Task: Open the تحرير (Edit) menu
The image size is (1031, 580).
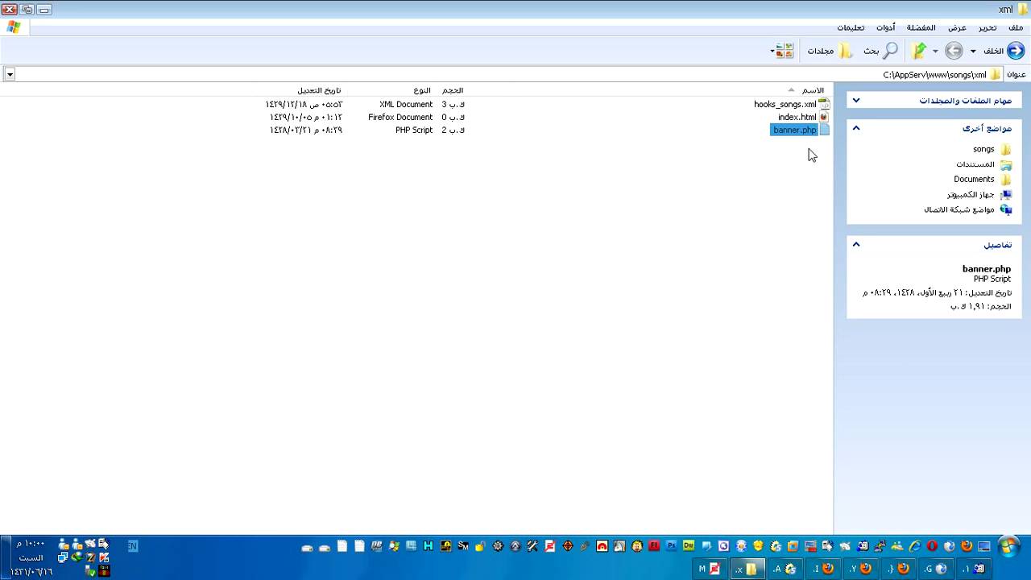Action: point(988,27)
